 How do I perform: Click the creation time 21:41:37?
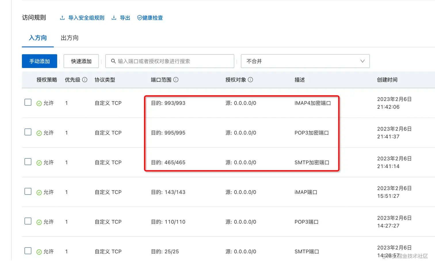388,137
